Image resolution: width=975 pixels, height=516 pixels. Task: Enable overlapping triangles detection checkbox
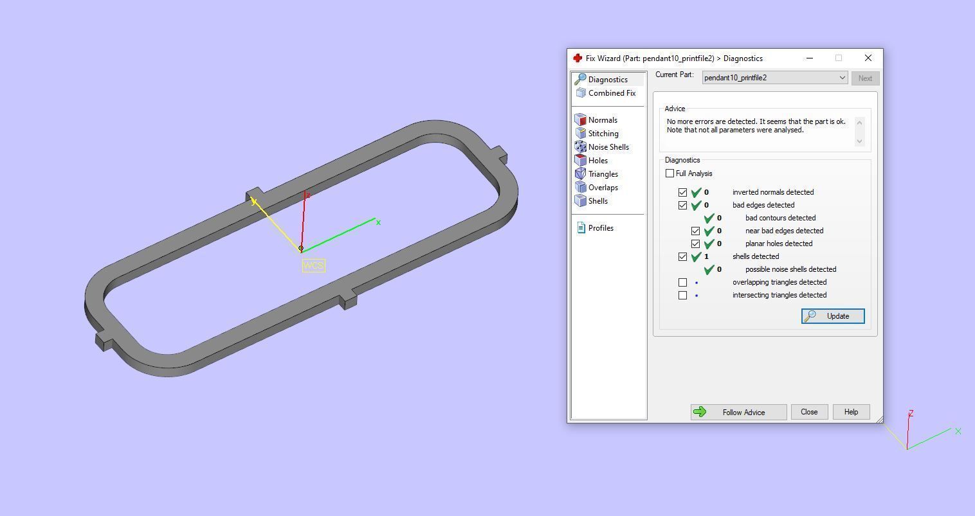(682, 282)
